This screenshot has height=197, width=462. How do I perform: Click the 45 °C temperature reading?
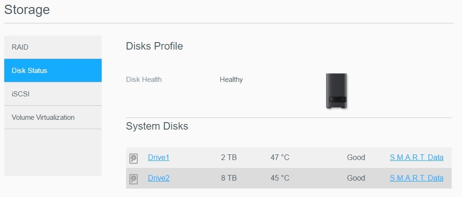tap(280, 178)
